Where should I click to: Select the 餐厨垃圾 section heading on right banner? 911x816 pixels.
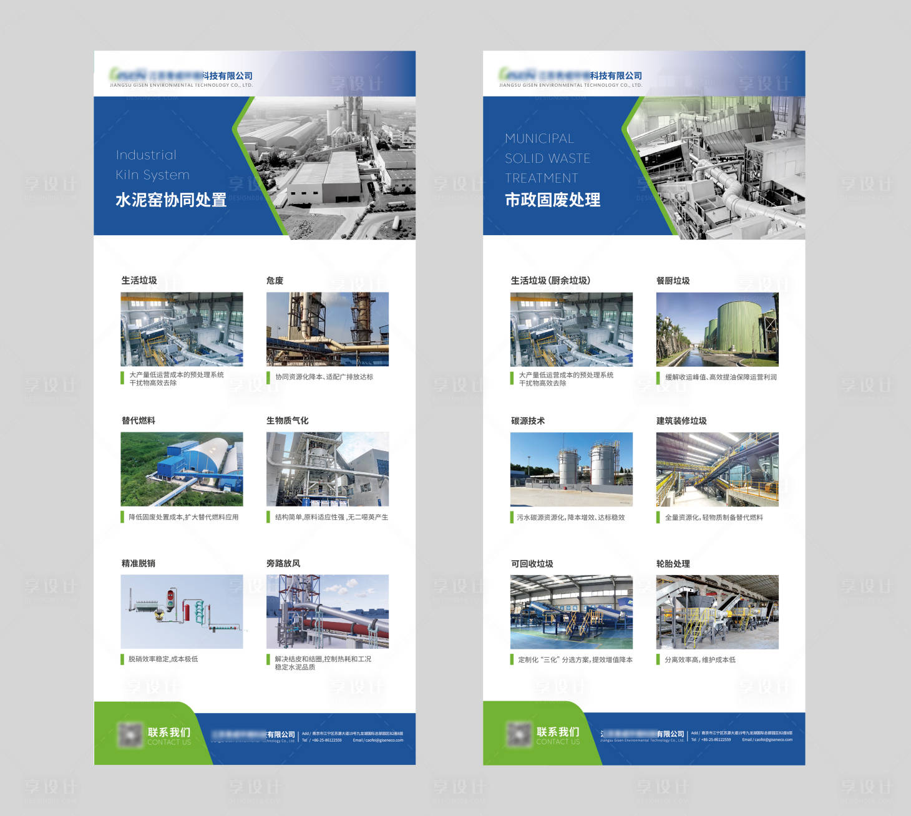673,279
